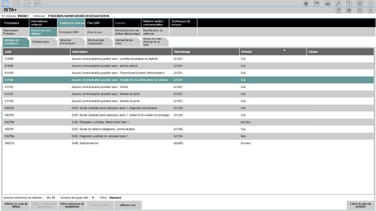Viewport: 376px width, 211px height.
Task: Click third small page icon top-left
Action: click(27, 4)
